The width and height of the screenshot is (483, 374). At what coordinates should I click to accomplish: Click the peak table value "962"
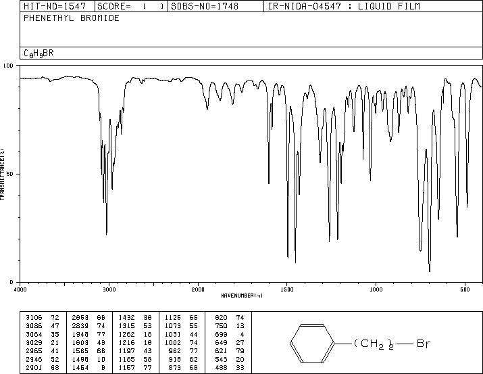(175, 351)
